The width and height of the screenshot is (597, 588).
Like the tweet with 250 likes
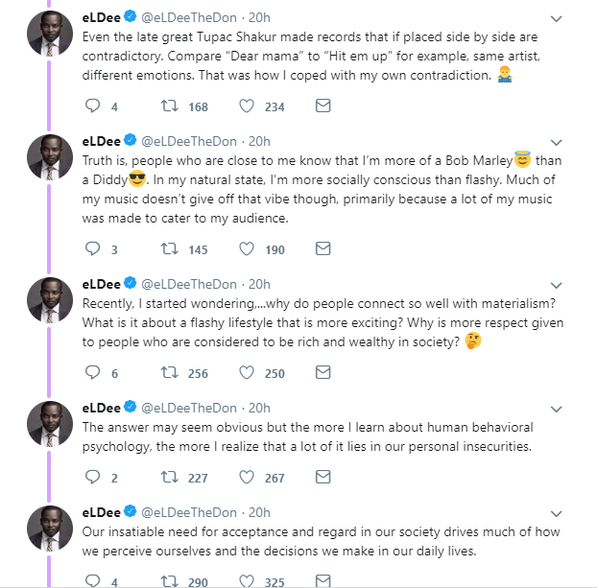247,373
